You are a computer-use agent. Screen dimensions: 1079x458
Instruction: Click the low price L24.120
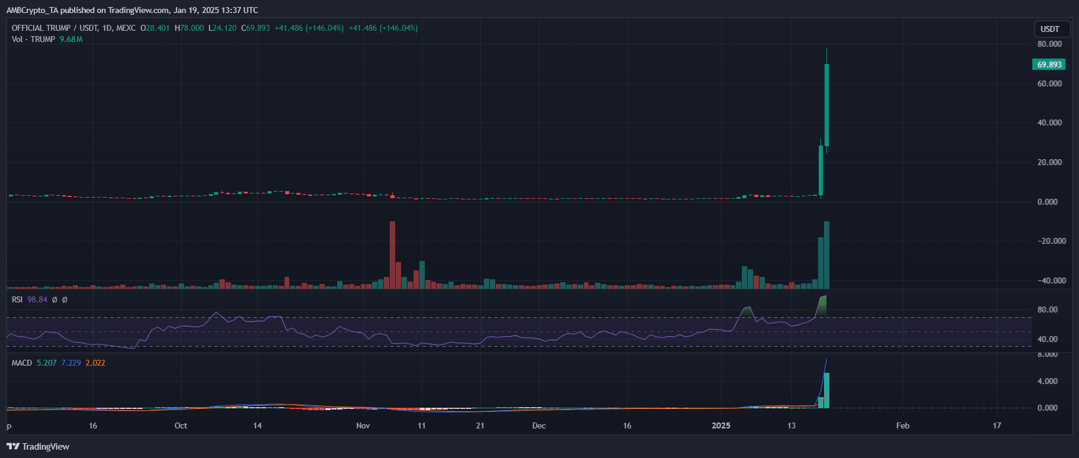point(222,28)
